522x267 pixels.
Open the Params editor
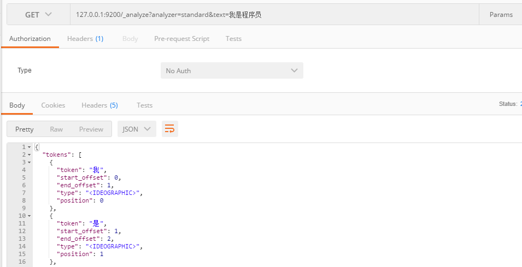501,15
